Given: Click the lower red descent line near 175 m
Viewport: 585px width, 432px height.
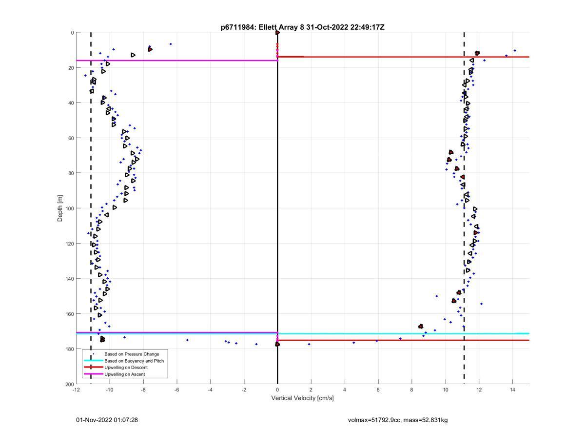Looking at the screenshot, I should [403, 340].
